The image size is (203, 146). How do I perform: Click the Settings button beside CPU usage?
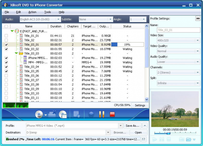click(x=140, y=105)
